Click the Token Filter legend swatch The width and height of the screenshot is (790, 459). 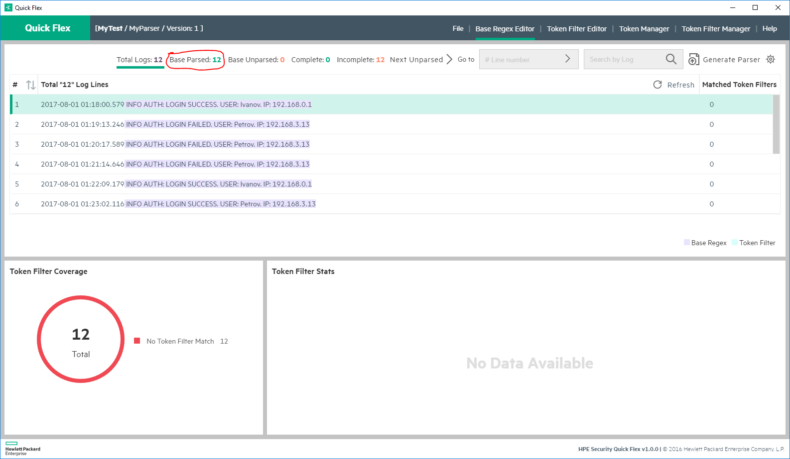point(735,242)
